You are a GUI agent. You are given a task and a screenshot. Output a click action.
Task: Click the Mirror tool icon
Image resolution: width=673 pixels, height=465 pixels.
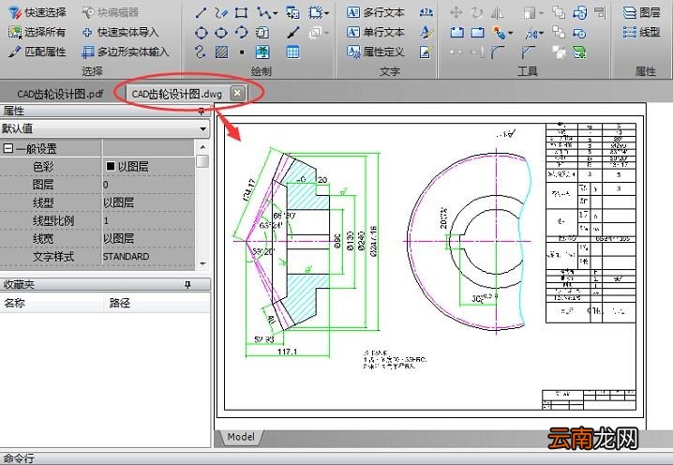(497, 12)
